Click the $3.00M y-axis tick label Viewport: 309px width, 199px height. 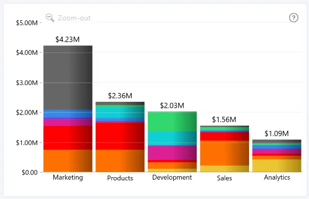[27, 83]
